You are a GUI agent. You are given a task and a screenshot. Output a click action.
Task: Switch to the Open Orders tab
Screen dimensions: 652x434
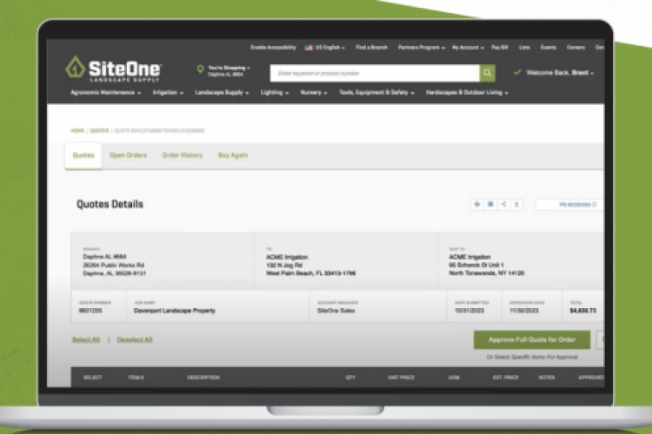(x=128, y=155)
